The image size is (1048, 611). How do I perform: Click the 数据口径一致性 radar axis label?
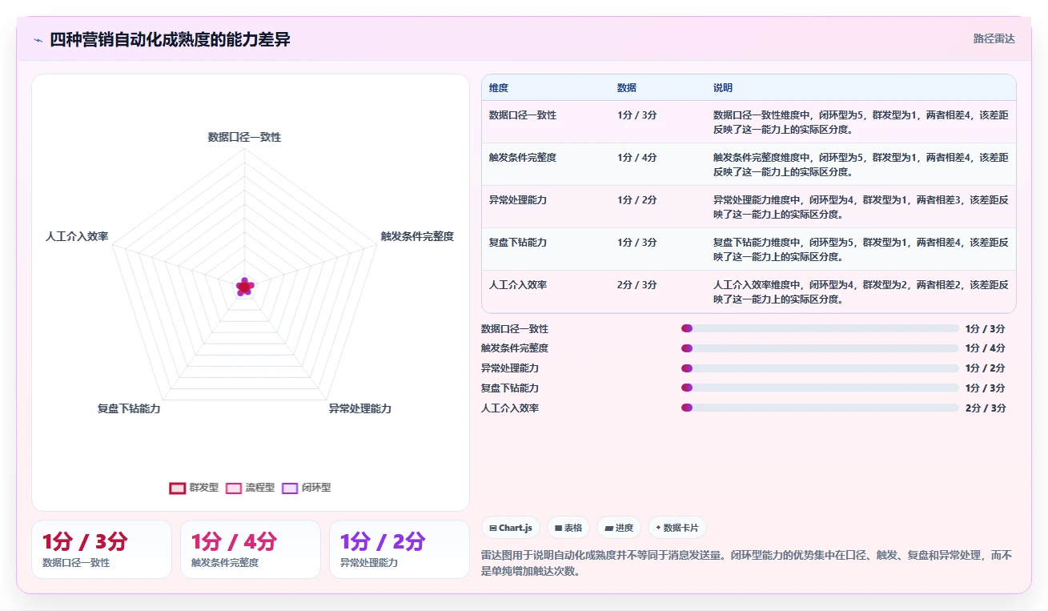point(245,137)
